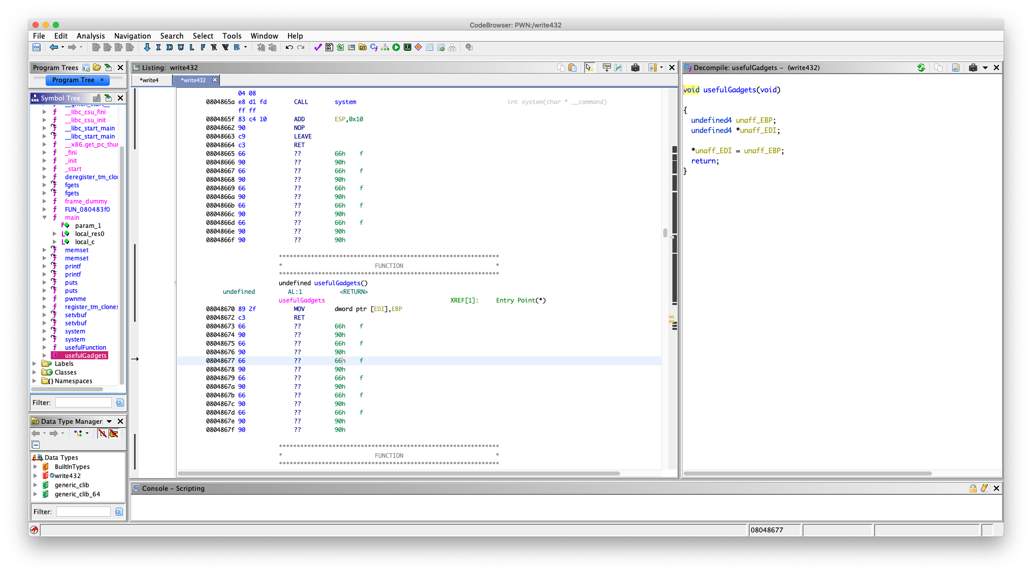Switch to the write4 tab
The image size is (1032, 574).
click(x=152, y=80)
